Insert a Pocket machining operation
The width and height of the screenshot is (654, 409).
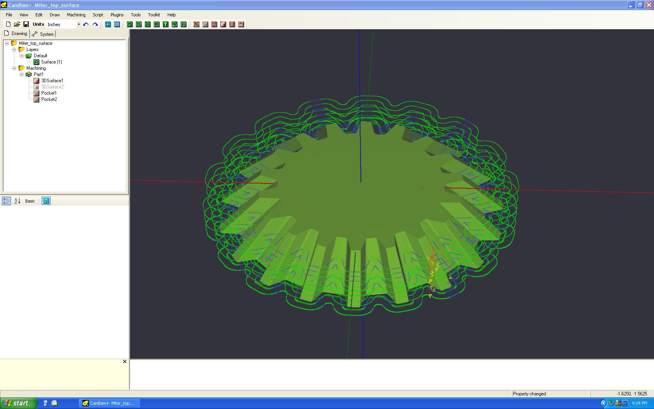tap(205, 24)
